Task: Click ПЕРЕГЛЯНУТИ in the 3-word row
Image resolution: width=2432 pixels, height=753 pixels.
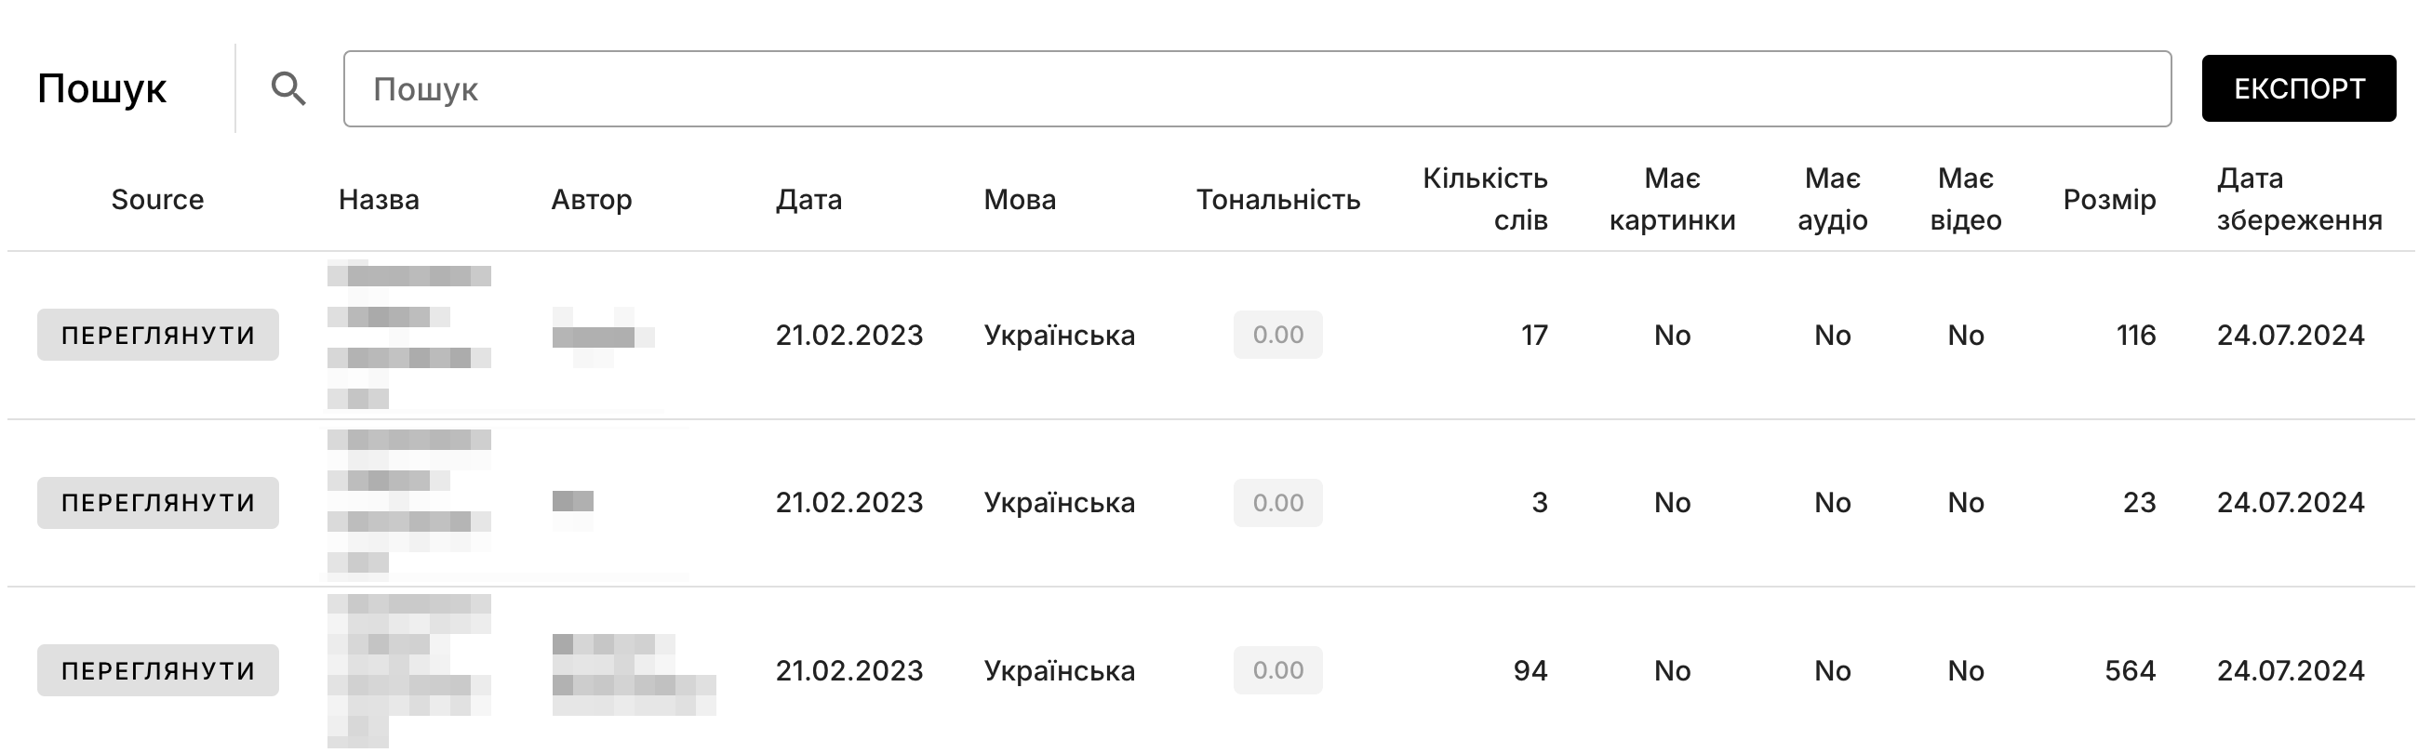Action: 157,503
